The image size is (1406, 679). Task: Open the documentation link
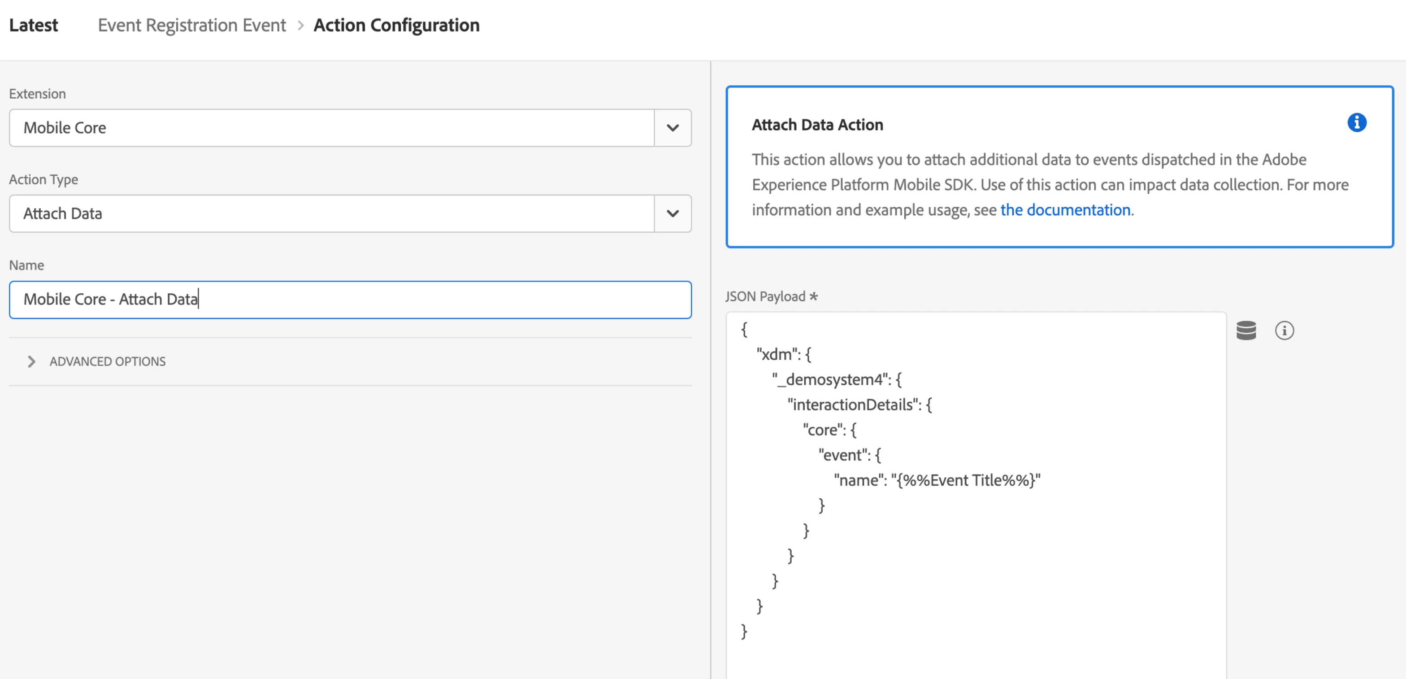point(1065,209)
